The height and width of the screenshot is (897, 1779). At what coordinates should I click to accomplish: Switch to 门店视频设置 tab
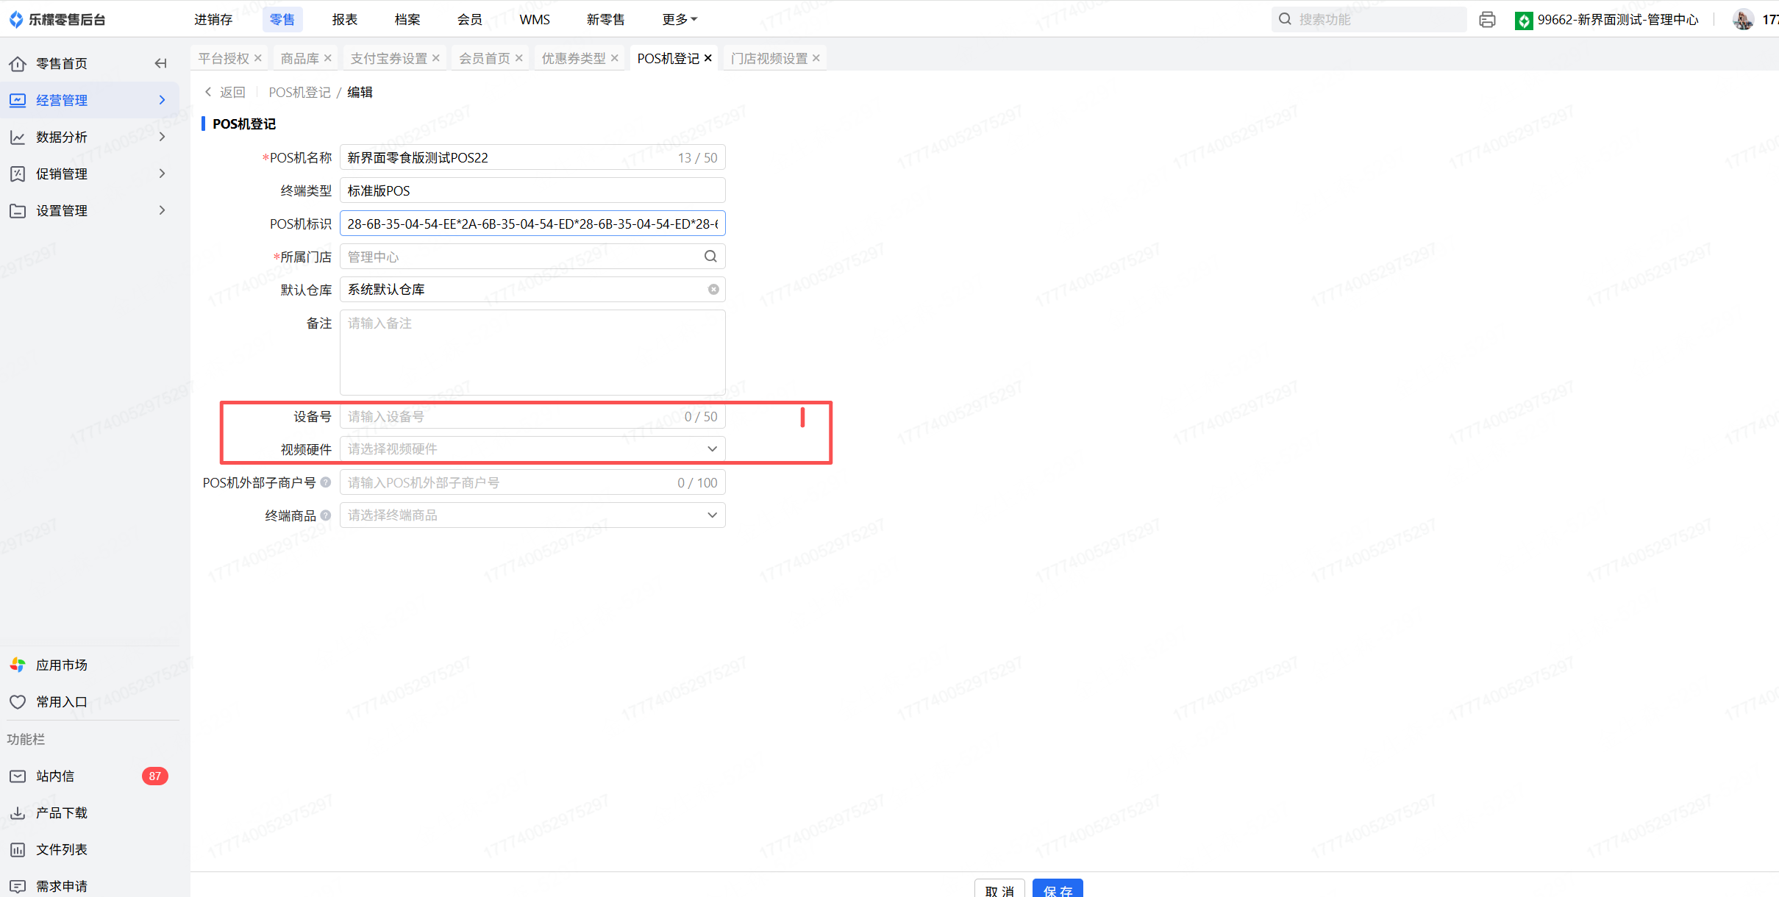coord(769,58)
